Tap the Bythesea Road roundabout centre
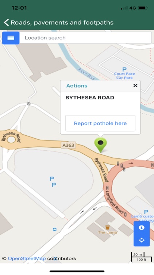The width and height of the screenshot is (154, 275). 11,140
